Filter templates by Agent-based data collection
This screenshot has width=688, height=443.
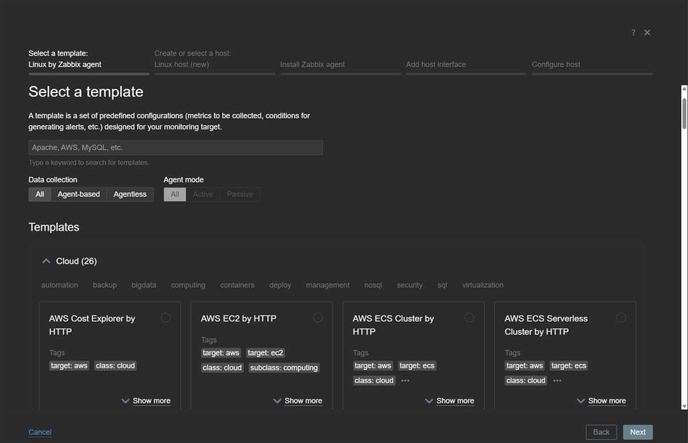pos(79,194)
